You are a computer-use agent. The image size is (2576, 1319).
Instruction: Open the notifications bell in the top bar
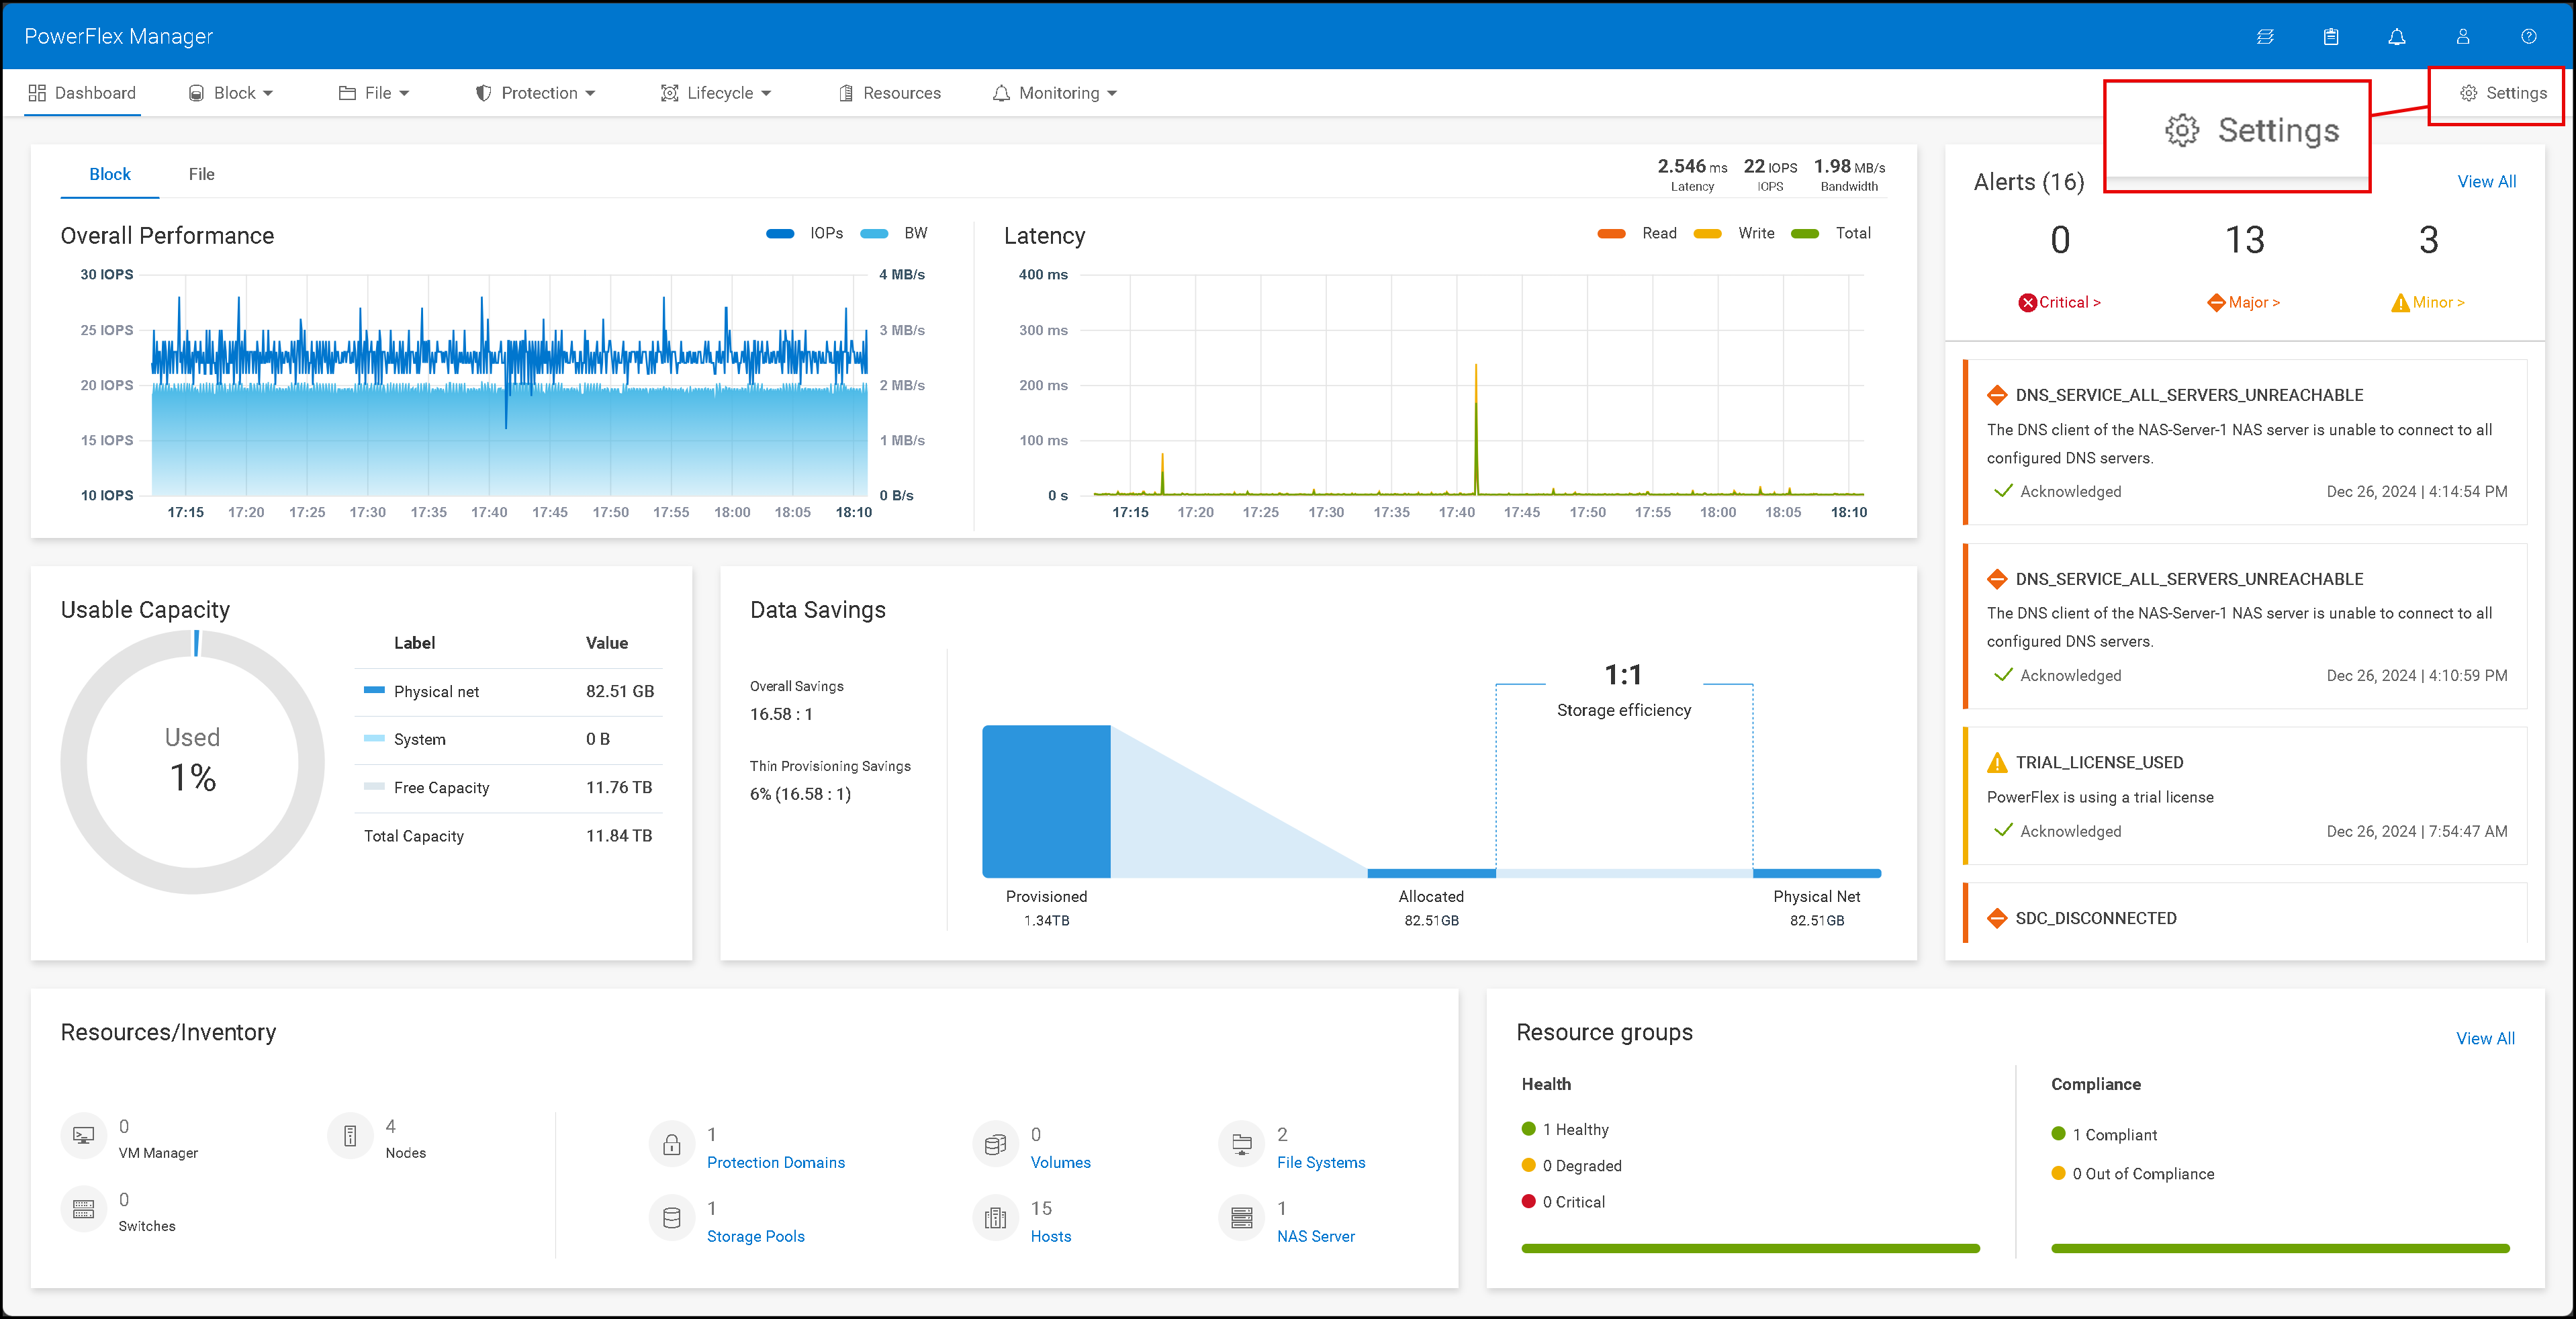click(x=2397, y=36)
